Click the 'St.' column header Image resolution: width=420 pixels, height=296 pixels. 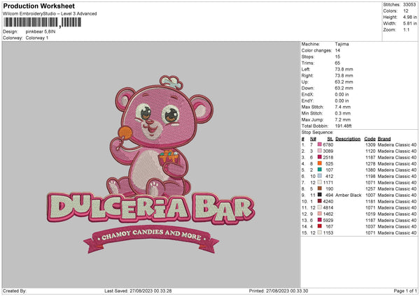330,138
